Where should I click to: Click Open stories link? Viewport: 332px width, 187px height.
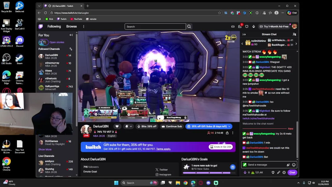pos(57,42)
